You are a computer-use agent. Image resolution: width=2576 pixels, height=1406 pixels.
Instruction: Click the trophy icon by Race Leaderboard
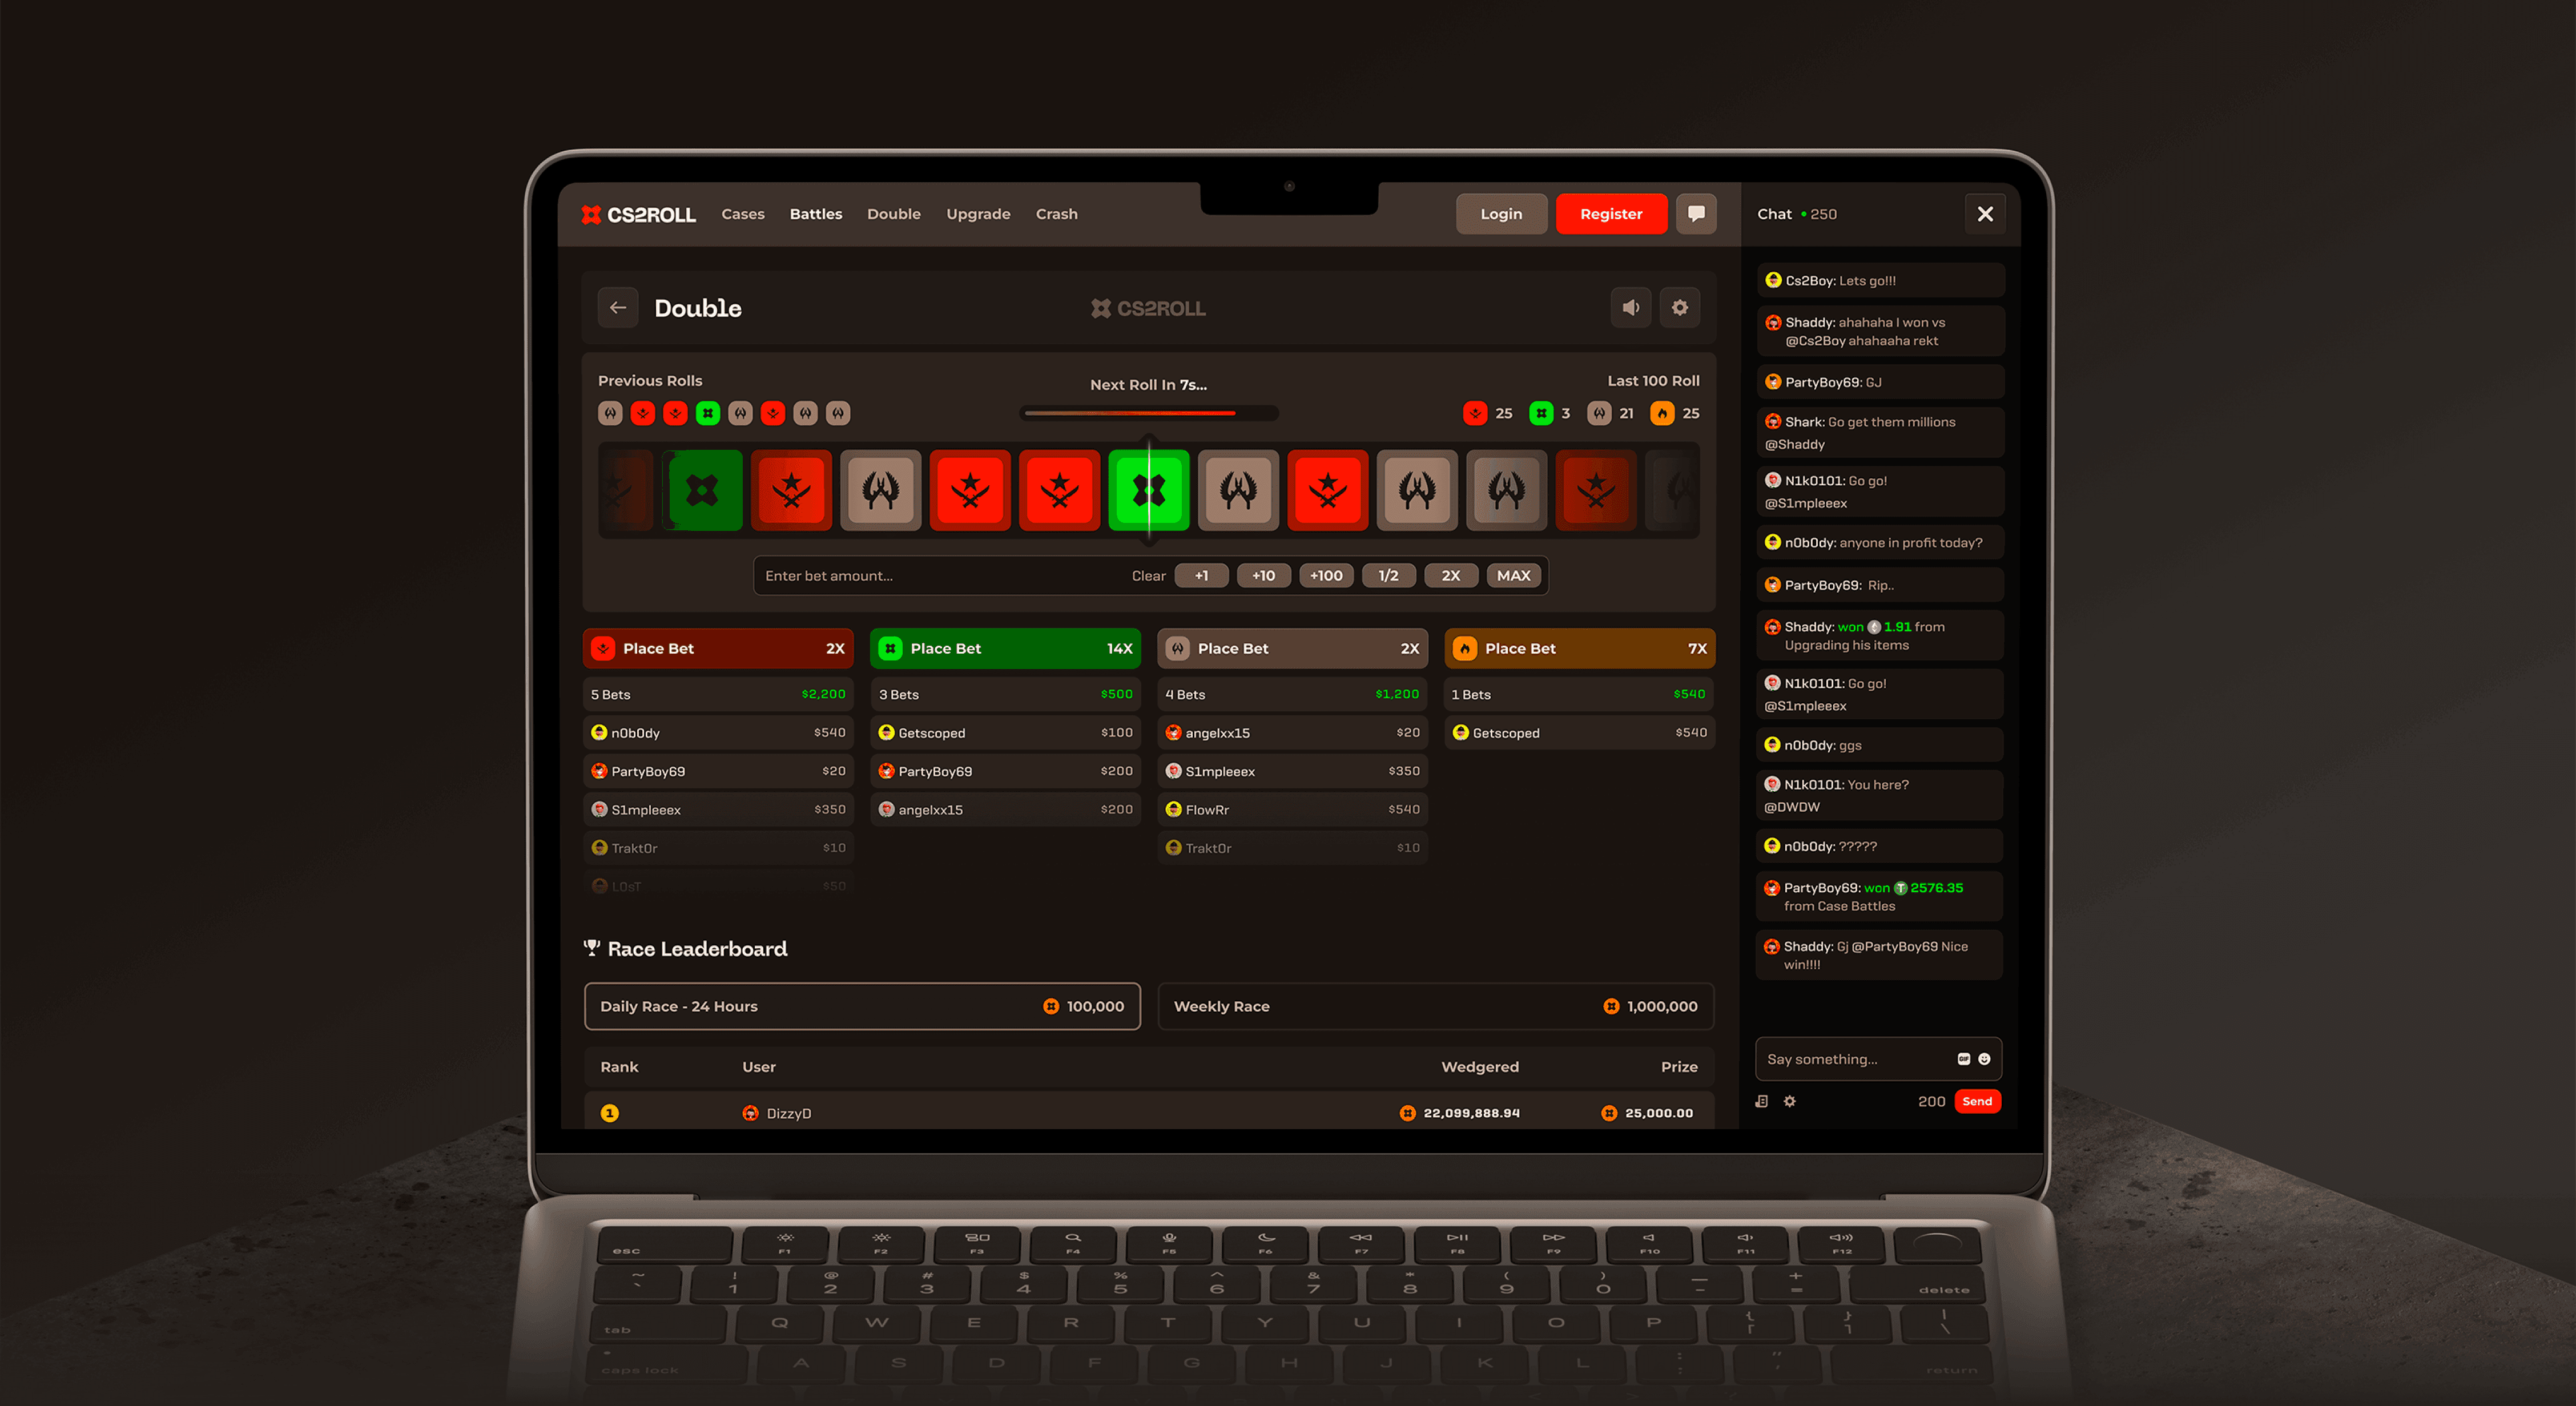click(x=592, y=948)
